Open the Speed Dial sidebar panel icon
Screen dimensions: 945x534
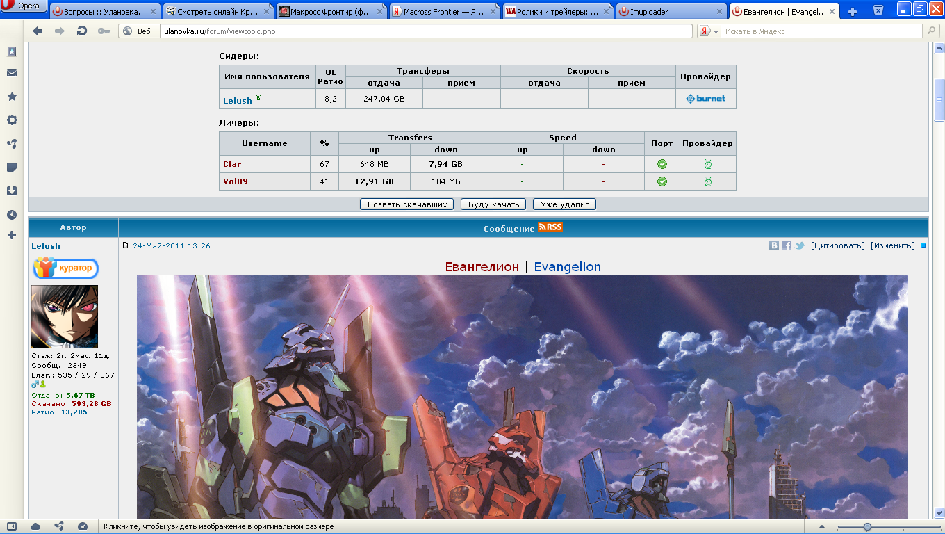point(12,51)
